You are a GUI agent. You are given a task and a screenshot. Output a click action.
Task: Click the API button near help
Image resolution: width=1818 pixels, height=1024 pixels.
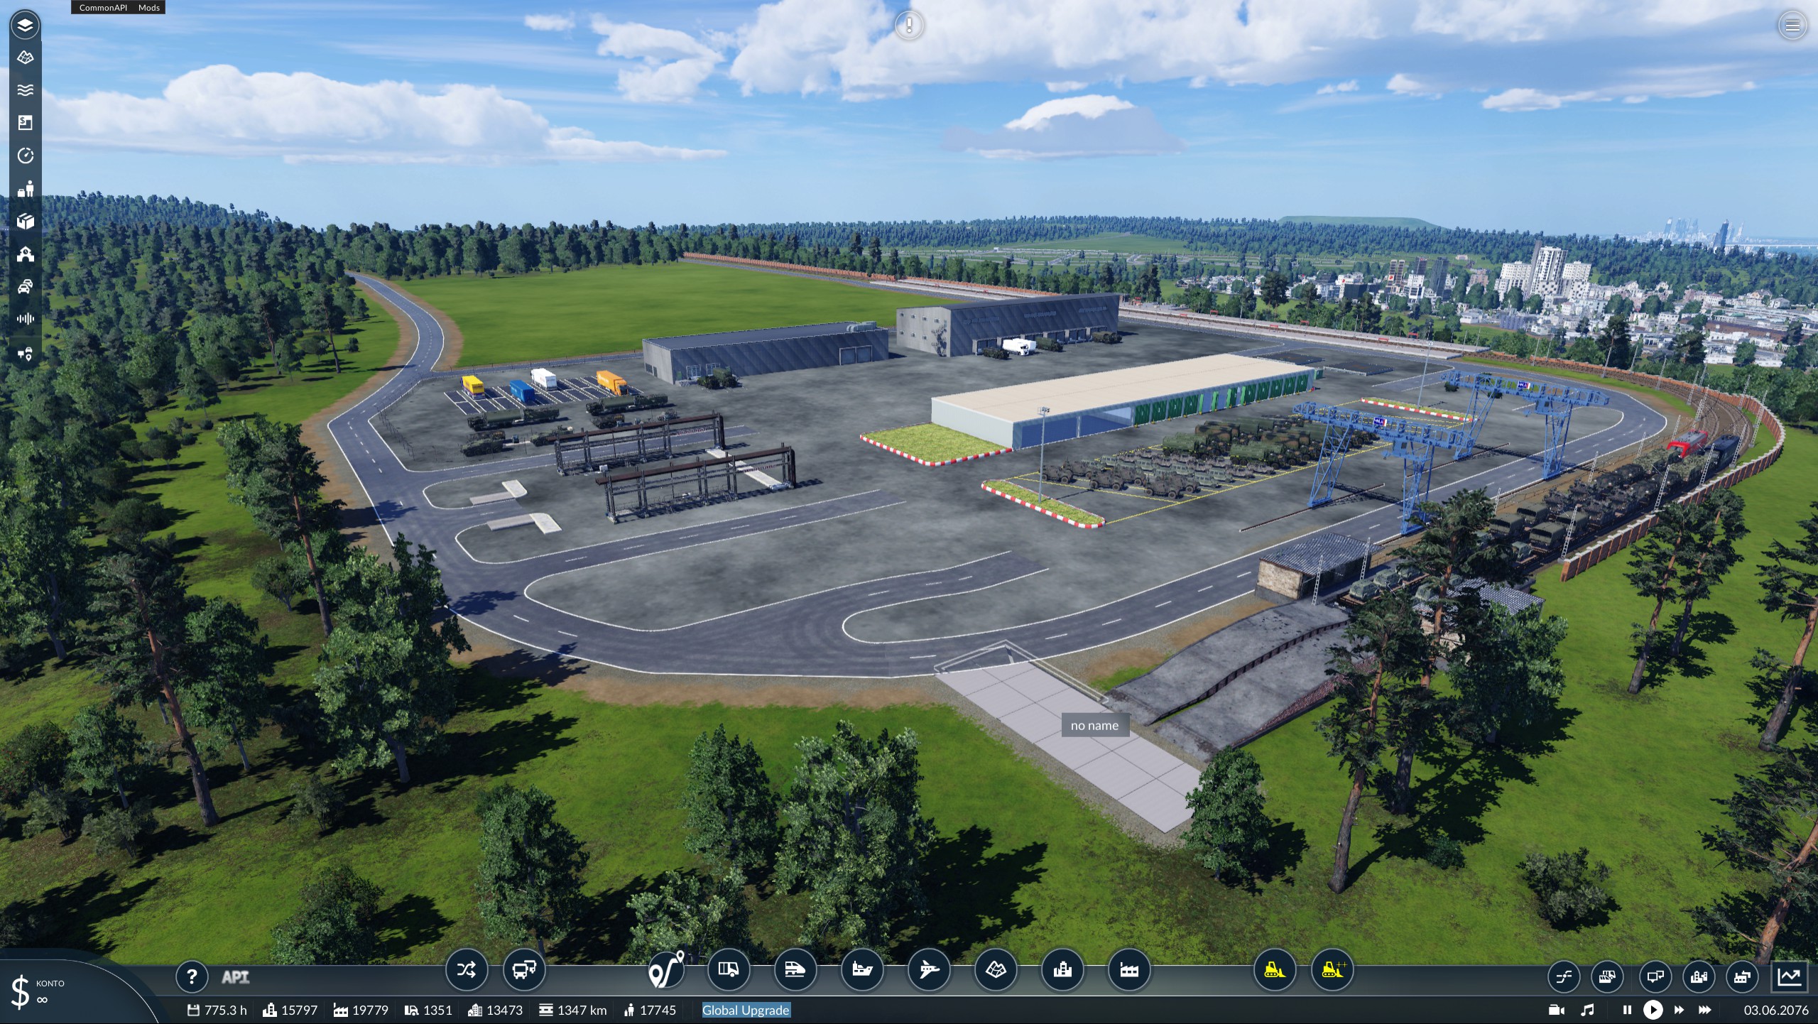click(235, 977)
